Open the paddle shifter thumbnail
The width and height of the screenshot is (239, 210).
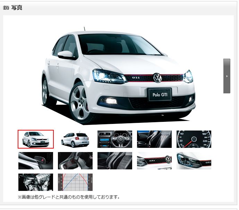[x=36, y=161]
